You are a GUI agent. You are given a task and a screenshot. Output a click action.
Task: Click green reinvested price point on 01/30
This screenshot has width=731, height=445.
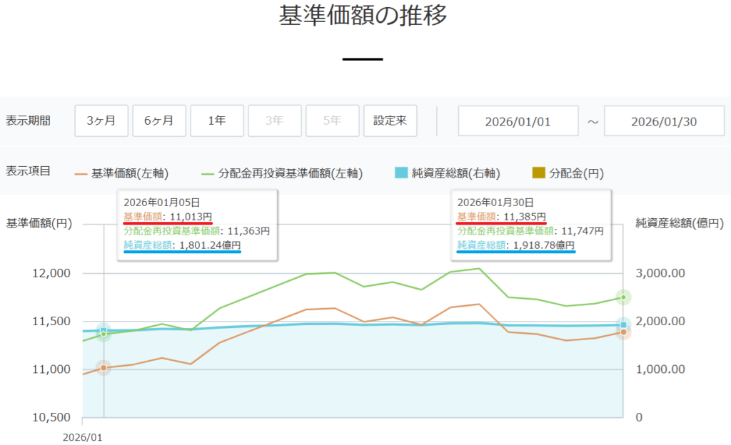[x=623, y=297]
